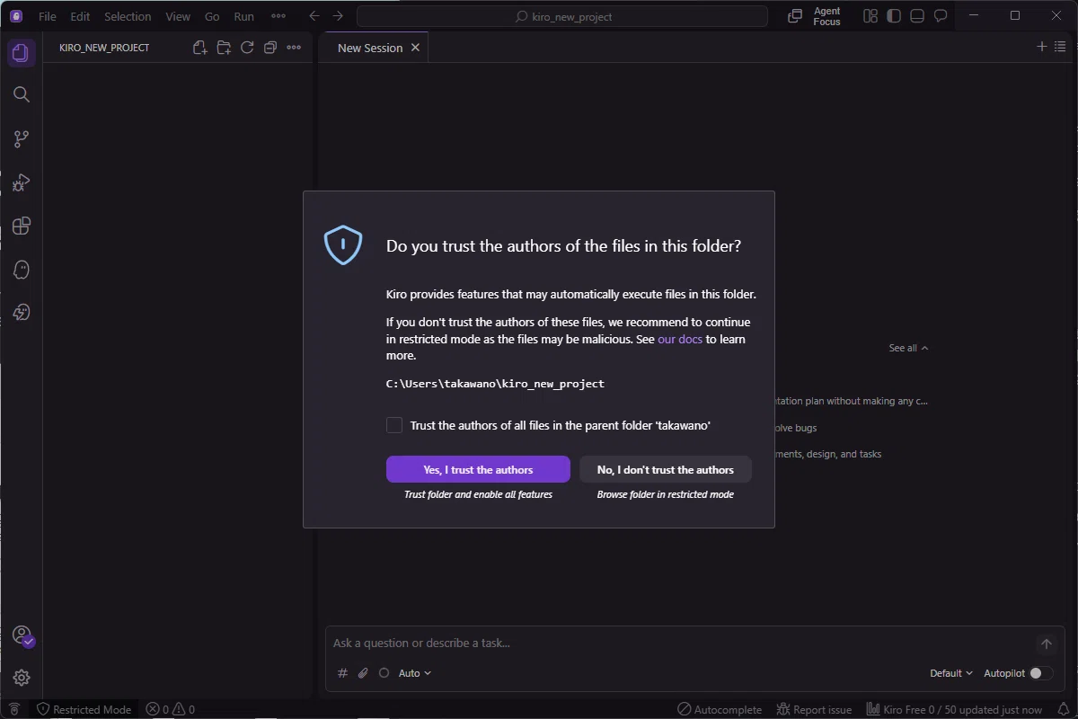Viewport: 1078px width, 719px height.
Task: Refresh the explorer file list
Action: point(247,48)
